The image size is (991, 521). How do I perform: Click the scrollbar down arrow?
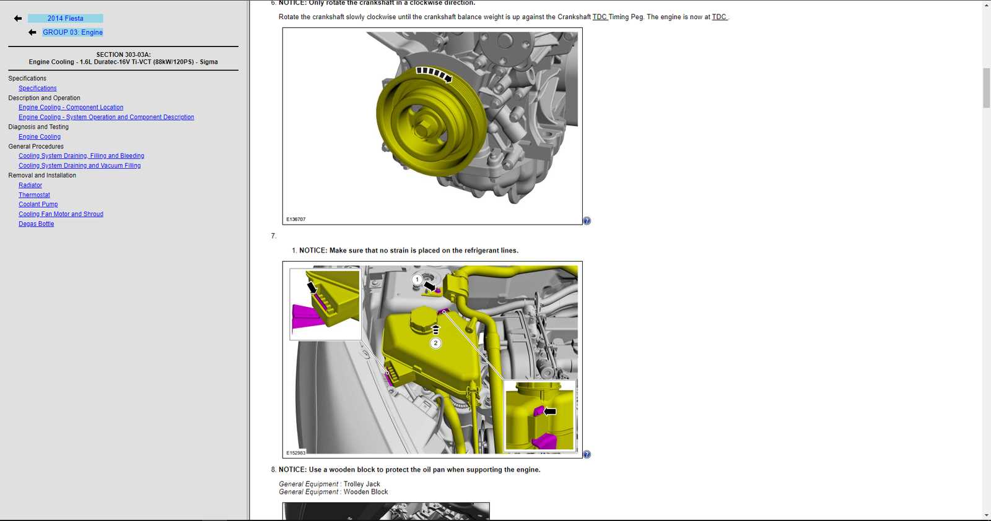tap(986, 515)
